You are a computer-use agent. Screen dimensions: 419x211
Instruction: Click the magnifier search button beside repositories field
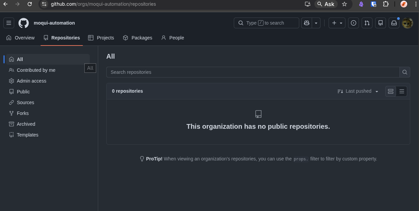[405, 72]
